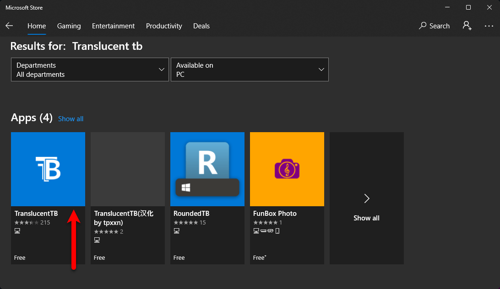This screenshot has width=500, height=289.
Task: Click the FunBox Photo star rating
Action: point(267,222)
